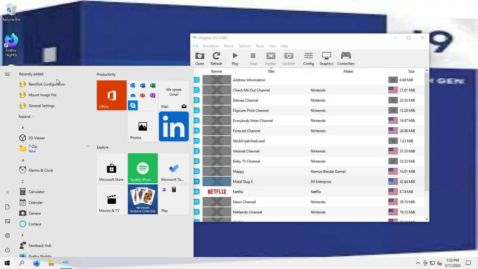Image resolution: width=478 pixels, height=269 pixels.
Task: Open the Photos tile
Action: pyautogui.click(x=143, y=126)
